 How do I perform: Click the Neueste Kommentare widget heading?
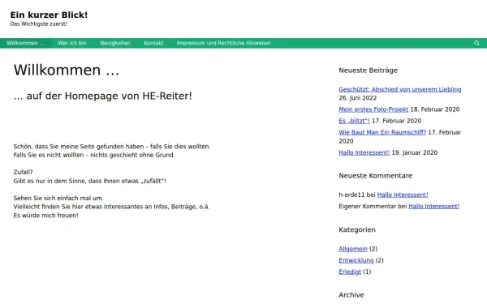[376, 176]
